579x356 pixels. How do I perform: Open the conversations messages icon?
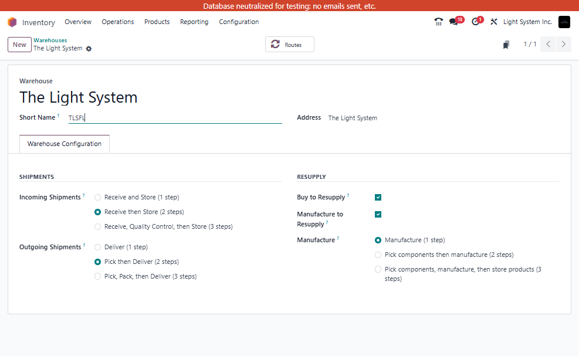(454, 22)
